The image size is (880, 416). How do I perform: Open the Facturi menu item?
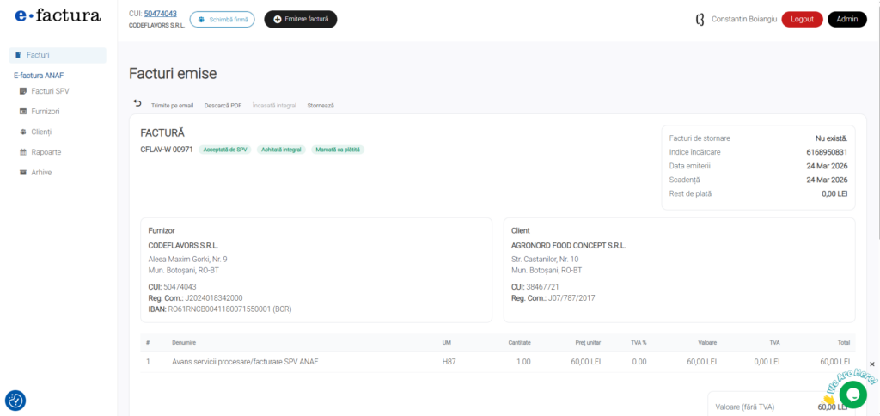pos(38,55)
